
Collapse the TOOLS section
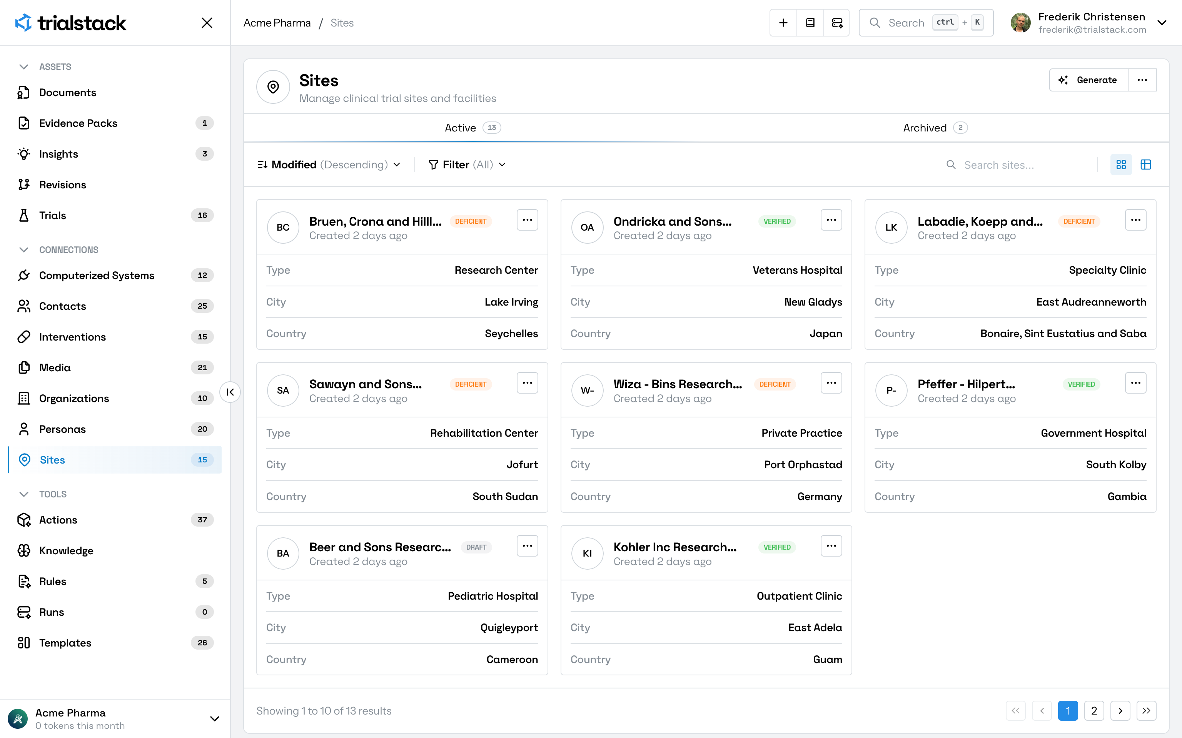pos(43,494)
